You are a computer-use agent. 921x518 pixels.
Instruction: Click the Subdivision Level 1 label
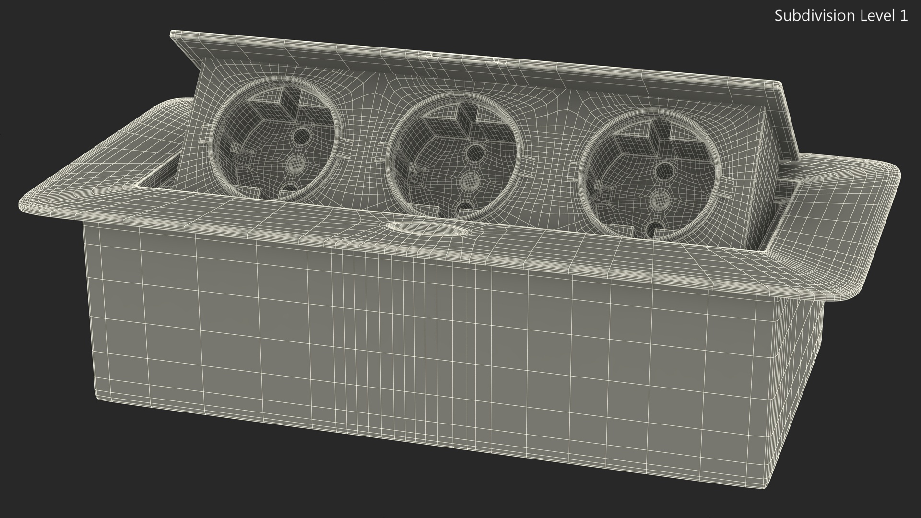(840, 16)
